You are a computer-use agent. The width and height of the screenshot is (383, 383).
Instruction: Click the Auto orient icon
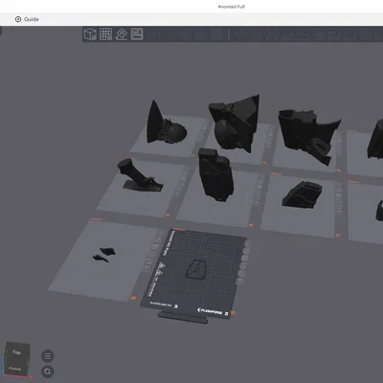[x=122, y=34]
